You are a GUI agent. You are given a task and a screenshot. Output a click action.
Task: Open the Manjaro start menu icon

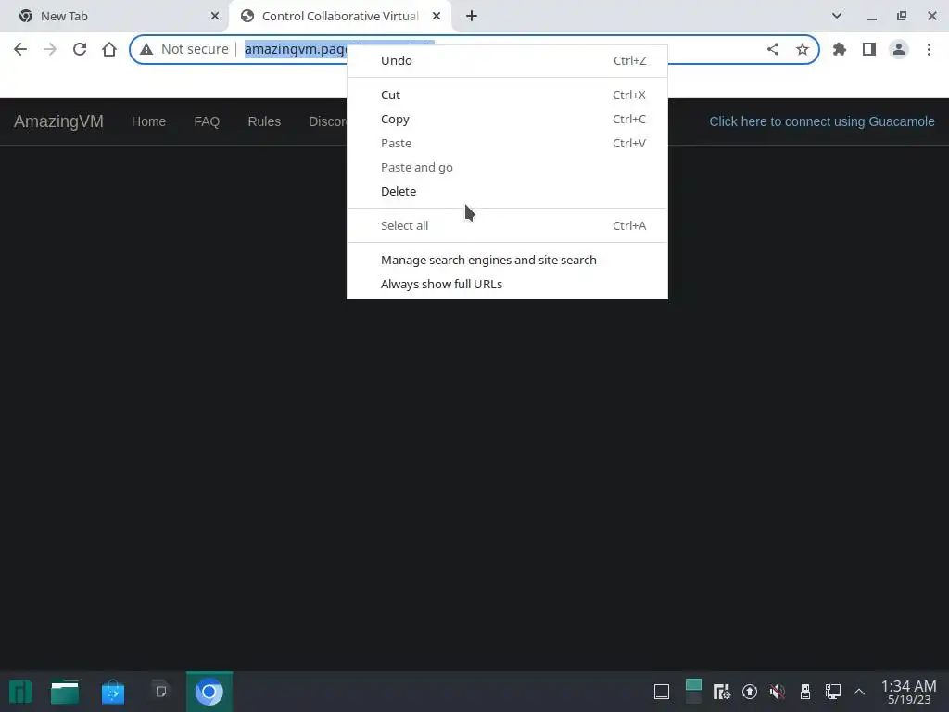20,692
